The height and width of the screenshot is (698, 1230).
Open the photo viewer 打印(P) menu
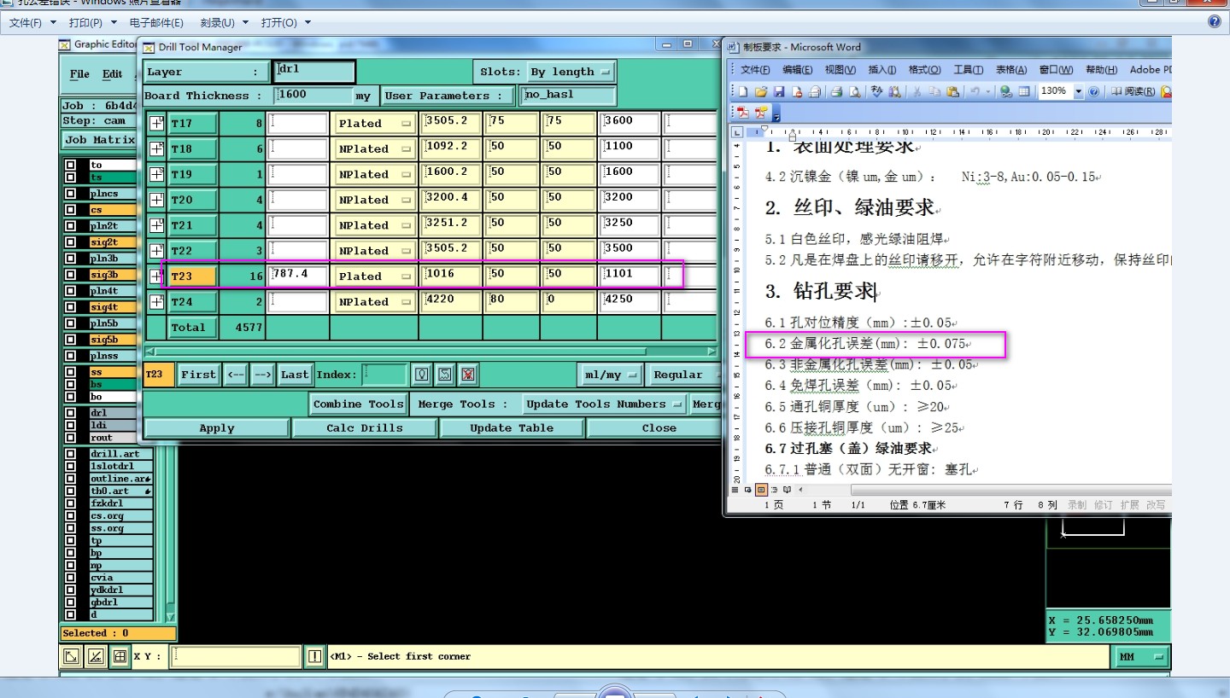[x=91, y=23]
